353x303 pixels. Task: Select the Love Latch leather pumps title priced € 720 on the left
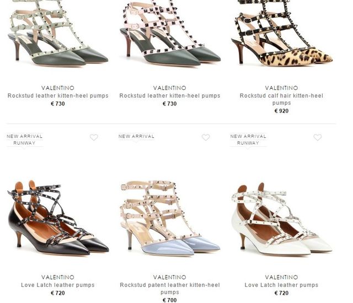pyautogui.click(x=58, y=285)
